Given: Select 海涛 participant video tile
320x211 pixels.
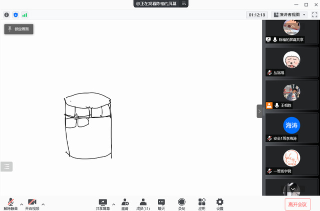Looking at the screenshot, I should tap(291, 127).
